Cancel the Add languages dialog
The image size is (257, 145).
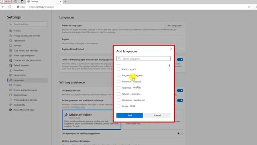[157, 115]
